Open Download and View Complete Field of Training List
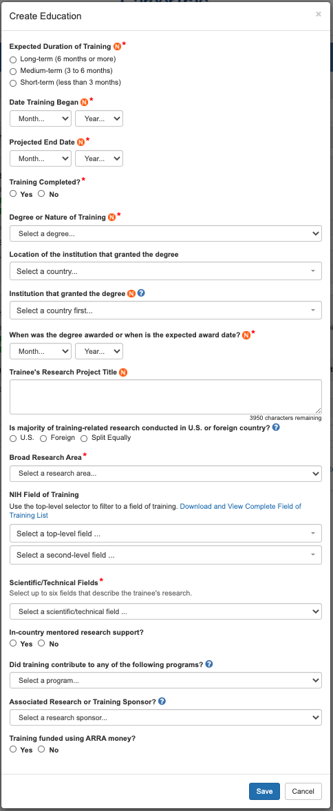Screen dimensions: 333x811 point(155,511)
